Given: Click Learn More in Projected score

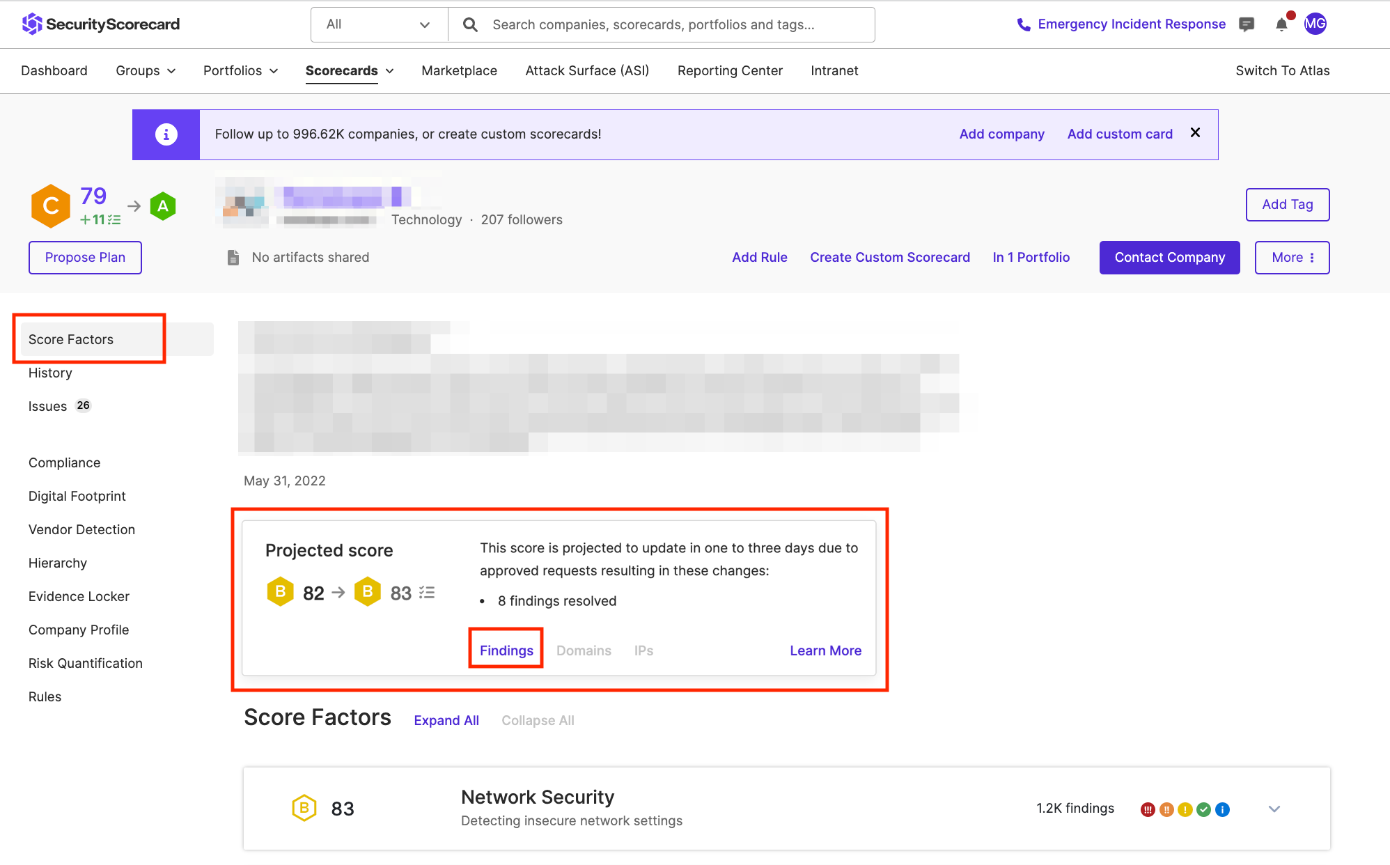Looking at the screenshot, I should 826,650.
